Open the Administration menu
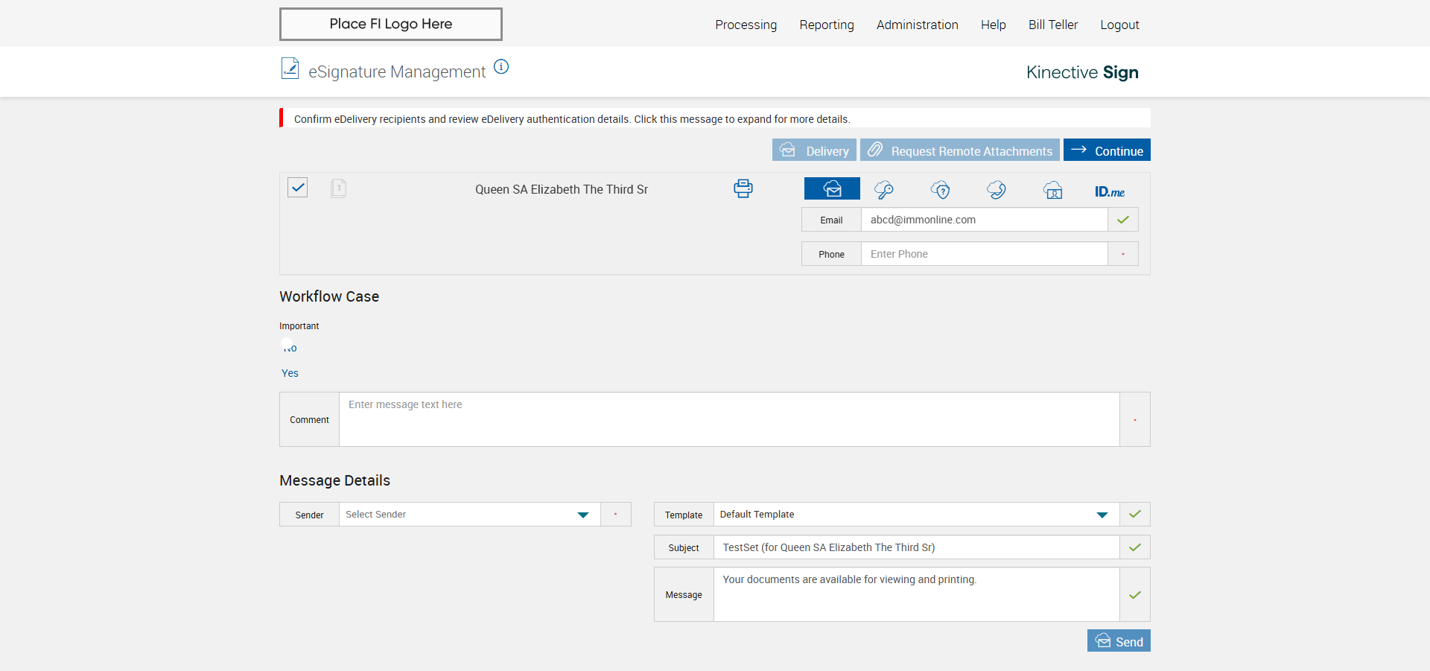Image resolution: width=1430 pixels, height=671 pixels. [x=917, y=25]
